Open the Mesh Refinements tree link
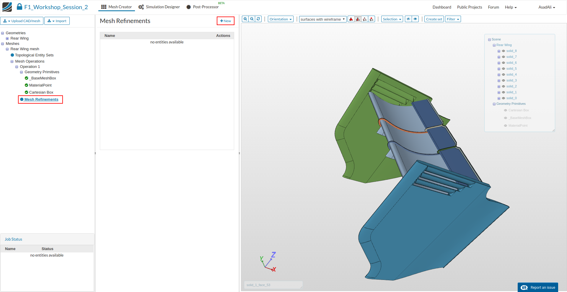The image size is (567, 292). [41, 99]
